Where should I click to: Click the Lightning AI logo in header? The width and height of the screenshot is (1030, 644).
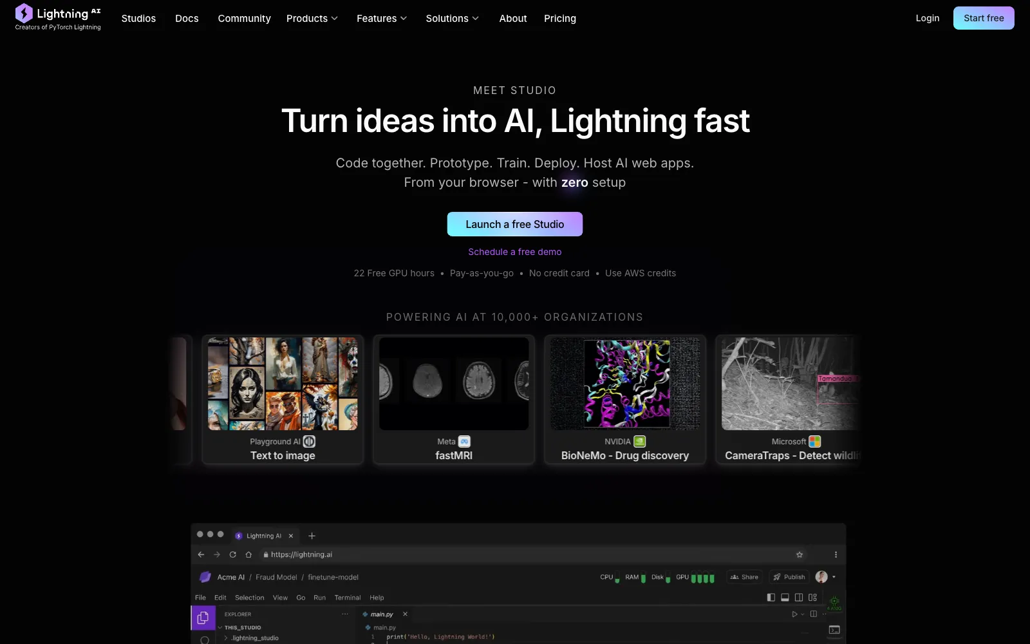pyautogui.click(x=58, y=17)
